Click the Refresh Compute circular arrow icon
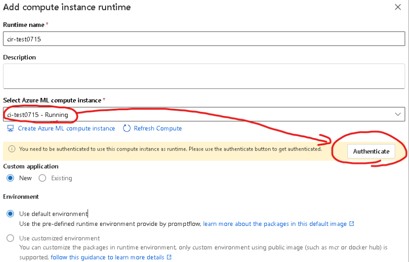 (127, 128)
